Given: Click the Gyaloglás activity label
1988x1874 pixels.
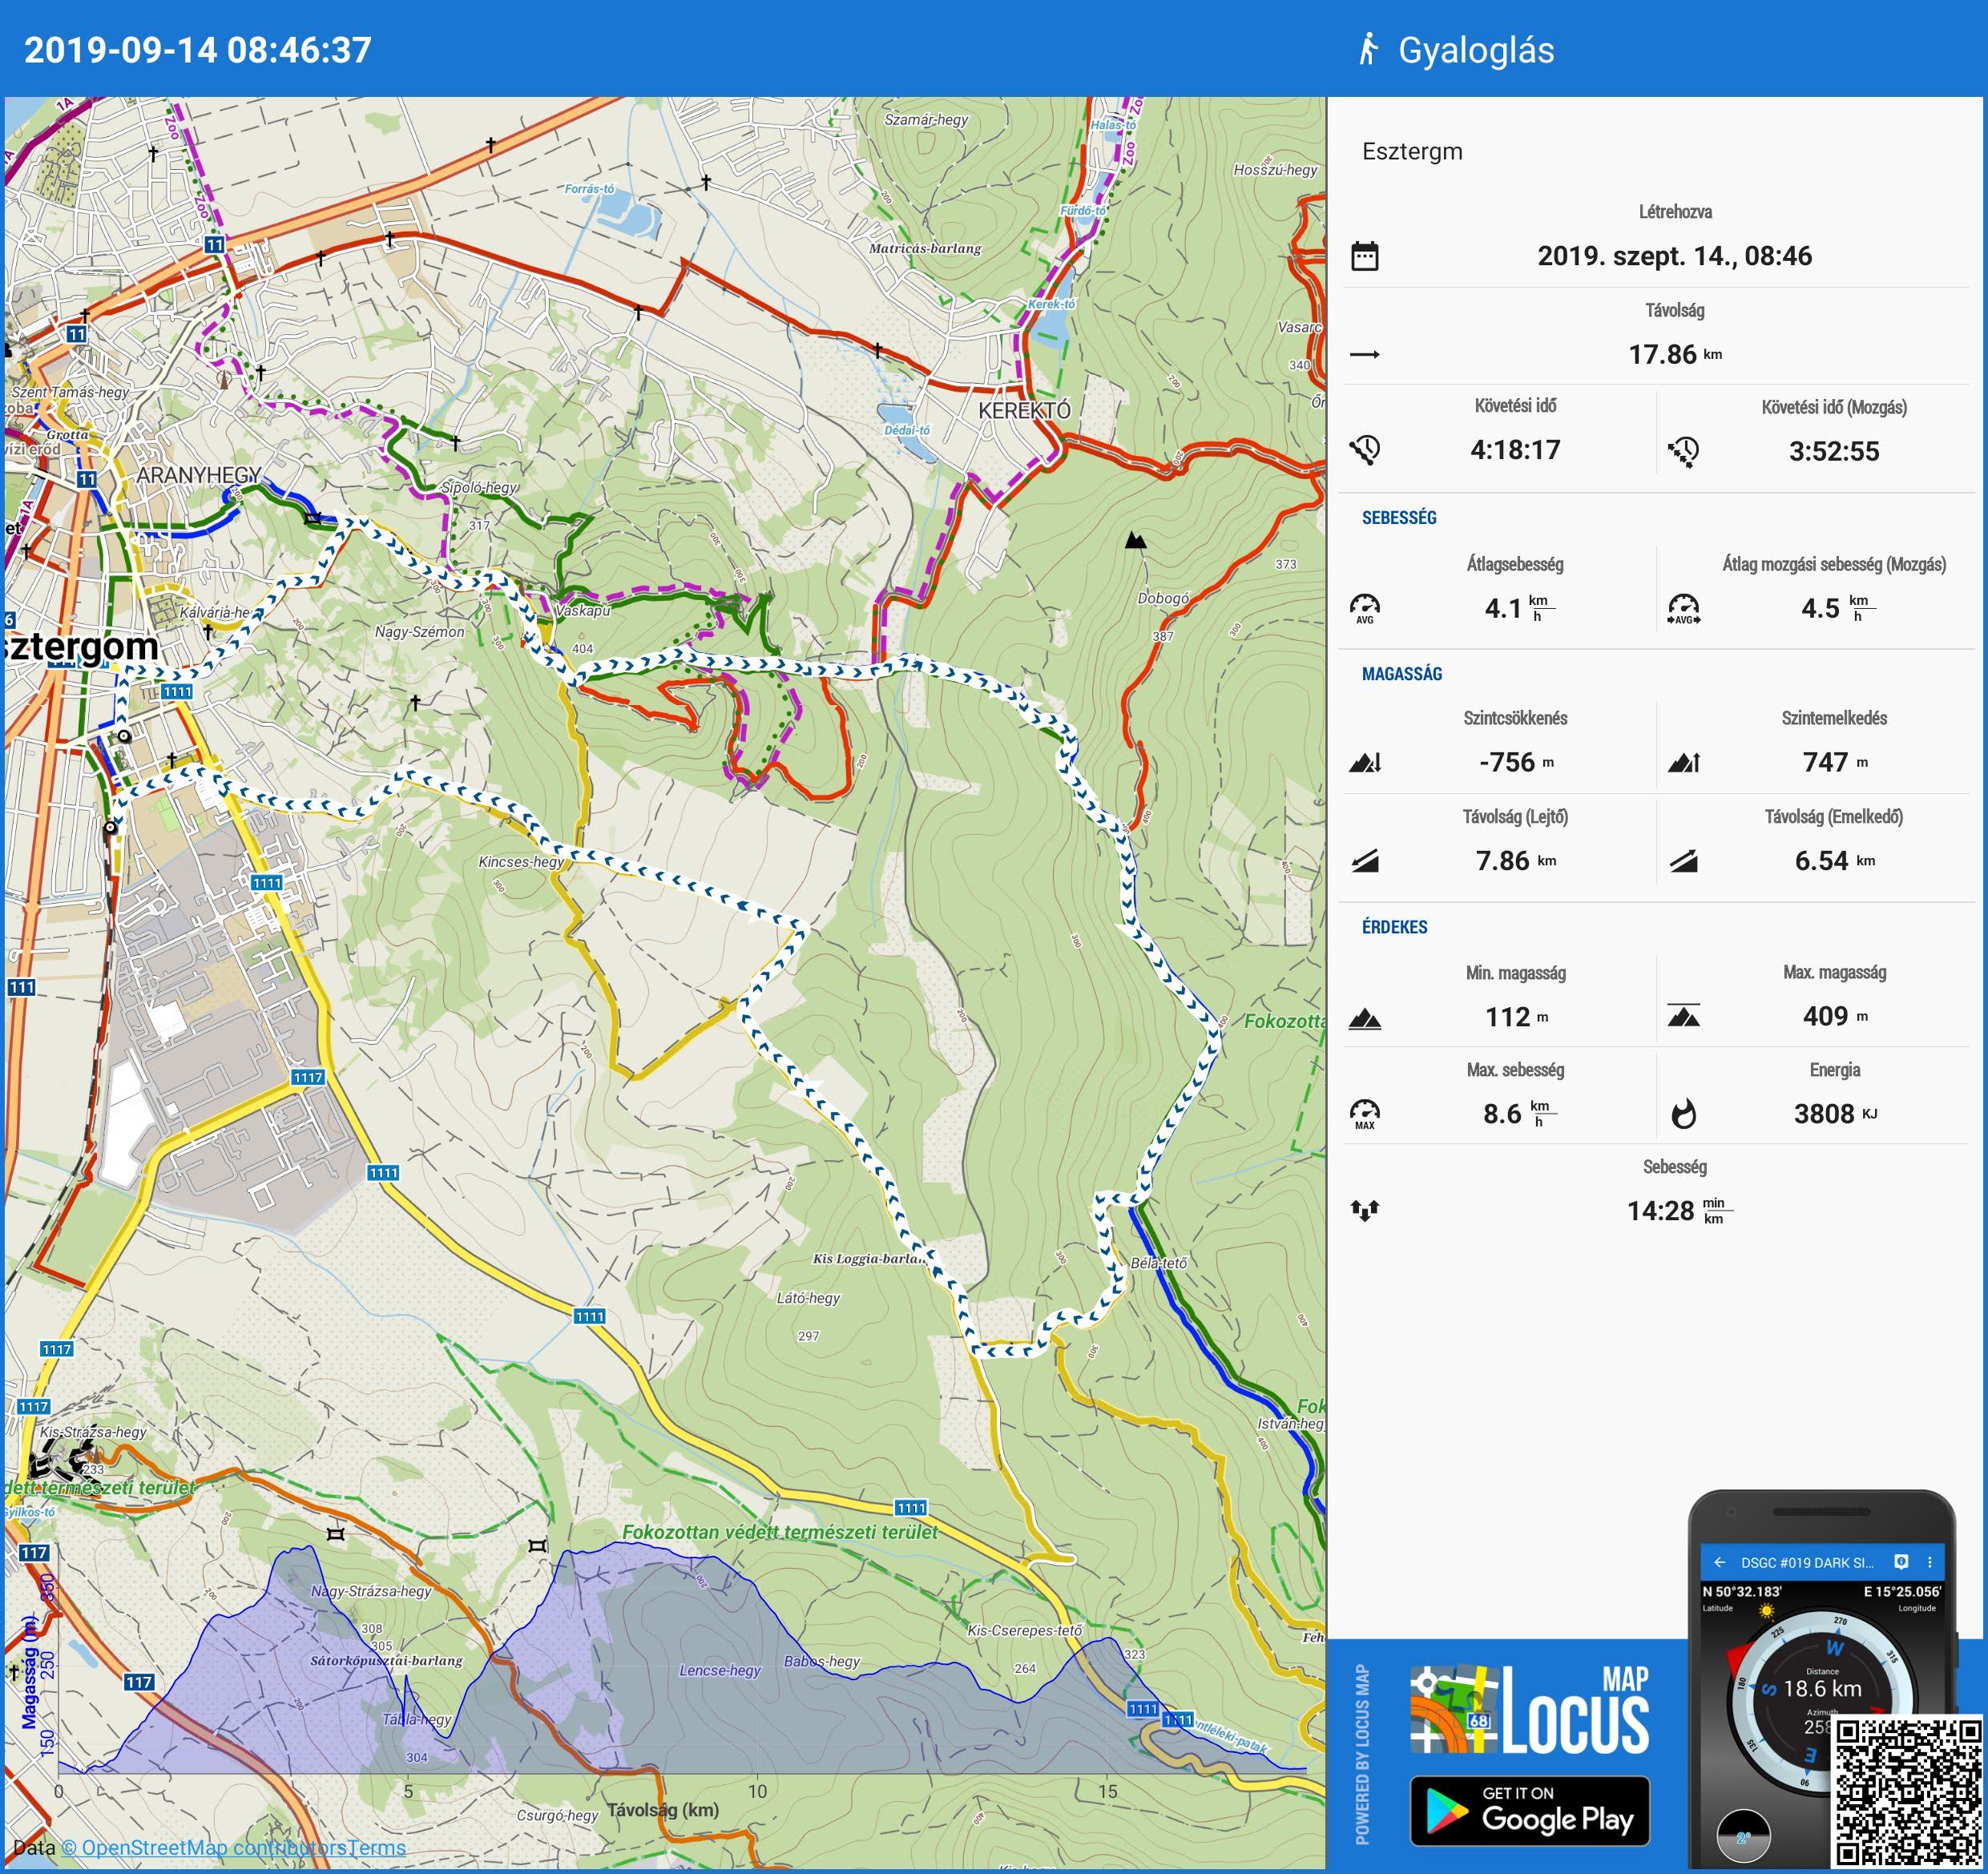Looking at the screenshot, I should coord(1476,49).
